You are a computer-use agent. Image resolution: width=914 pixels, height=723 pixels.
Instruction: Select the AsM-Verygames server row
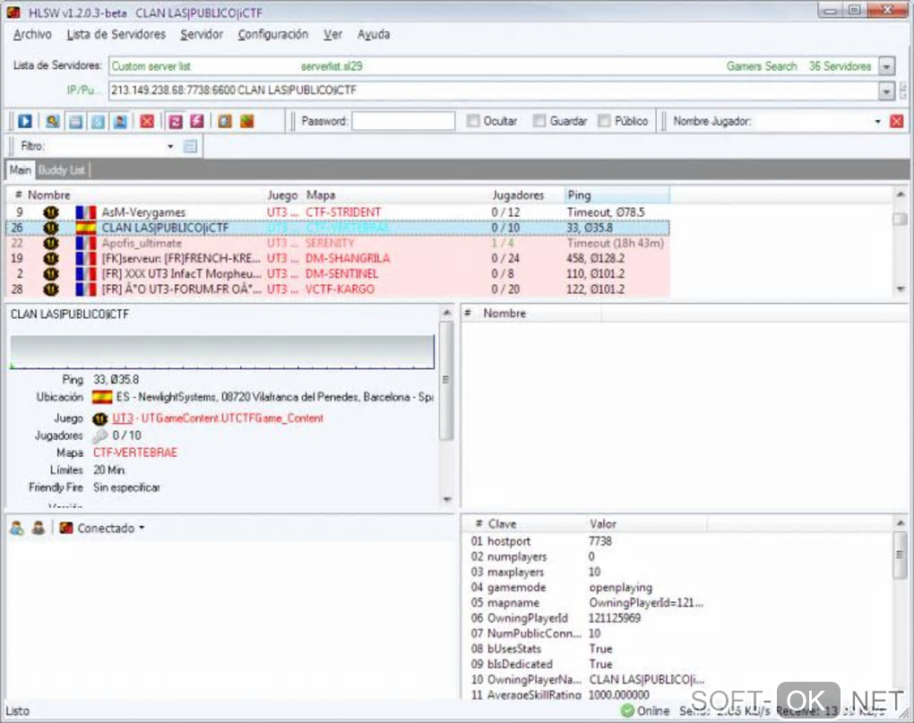(x=338, y=212)
